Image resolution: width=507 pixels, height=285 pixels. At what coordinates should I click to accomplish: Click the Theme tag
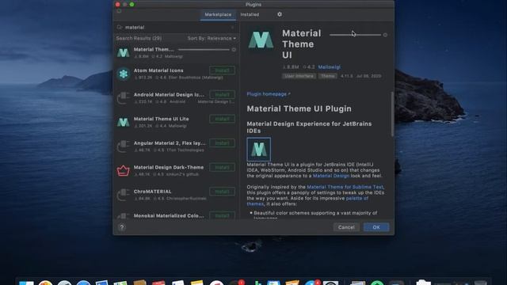pyautogui.click(x=327, y=76)
